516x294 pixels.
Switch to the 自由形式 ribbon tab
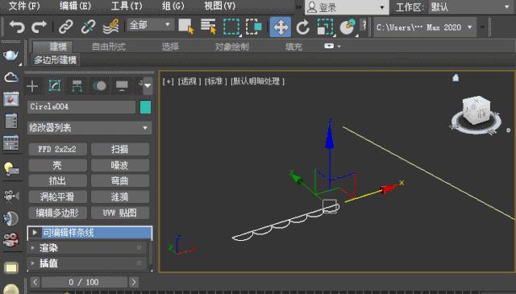109,47
